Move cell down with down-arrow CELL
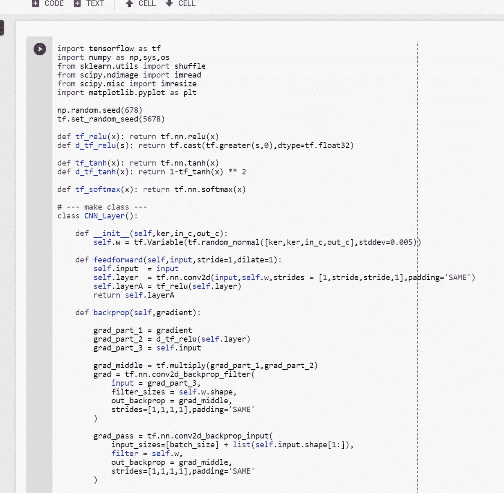Image resolution: width=504 pixels, height=493 pixels. pos(180,3)
